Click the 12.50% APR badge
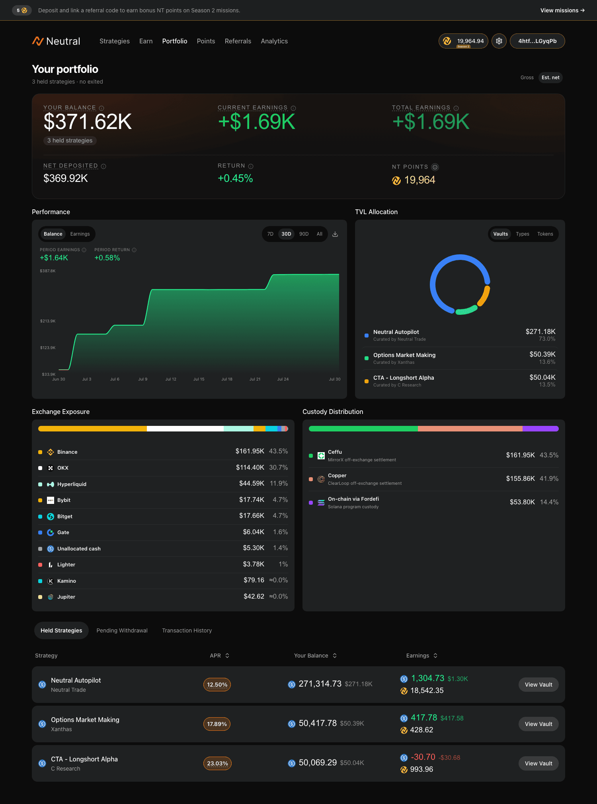The width and height of the screenshot is (597, 804). tap(217, 685)
